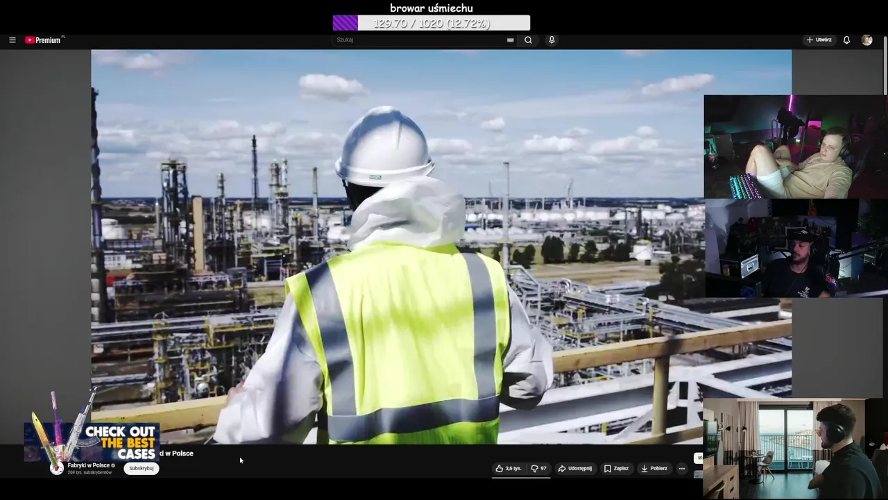Save the video with Zapisz
Screen dimensions: 888x500
click(616, 469)
